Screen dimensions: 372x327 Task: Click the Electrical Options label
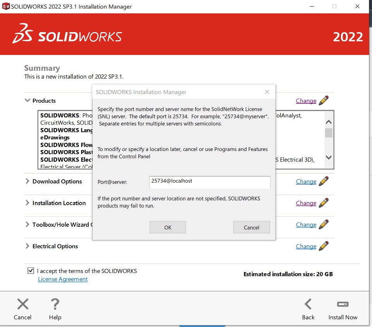point(55,246)
